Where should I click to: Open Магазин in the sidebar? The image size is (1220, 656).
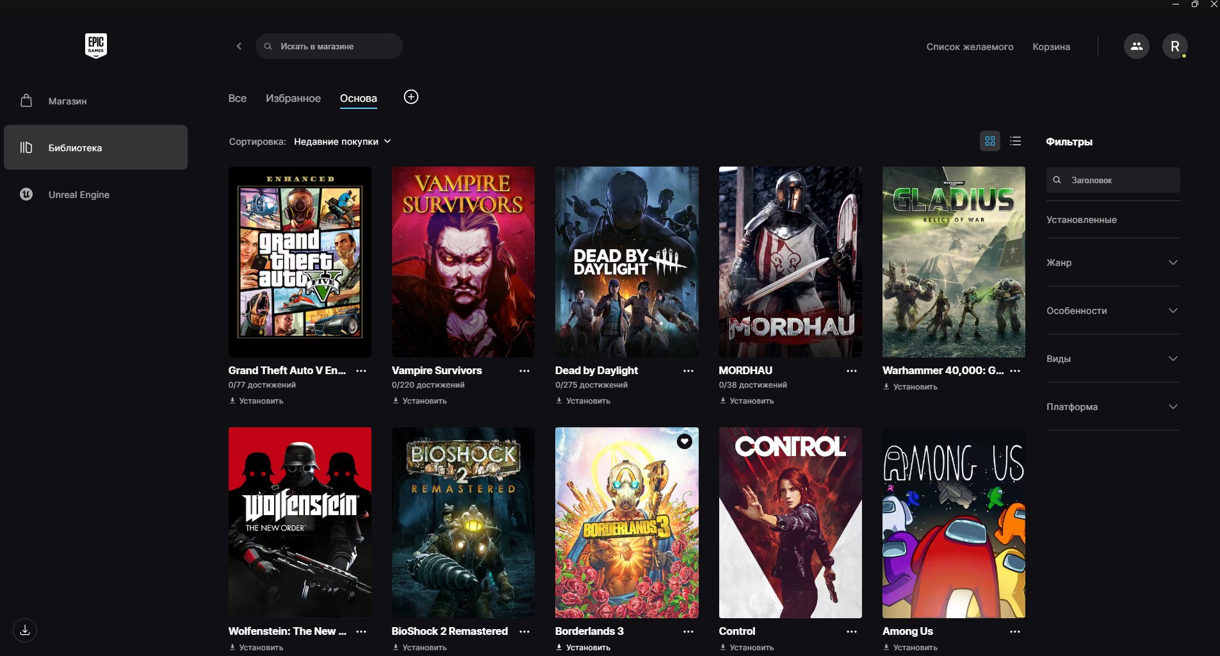click(x=96, y=101)
